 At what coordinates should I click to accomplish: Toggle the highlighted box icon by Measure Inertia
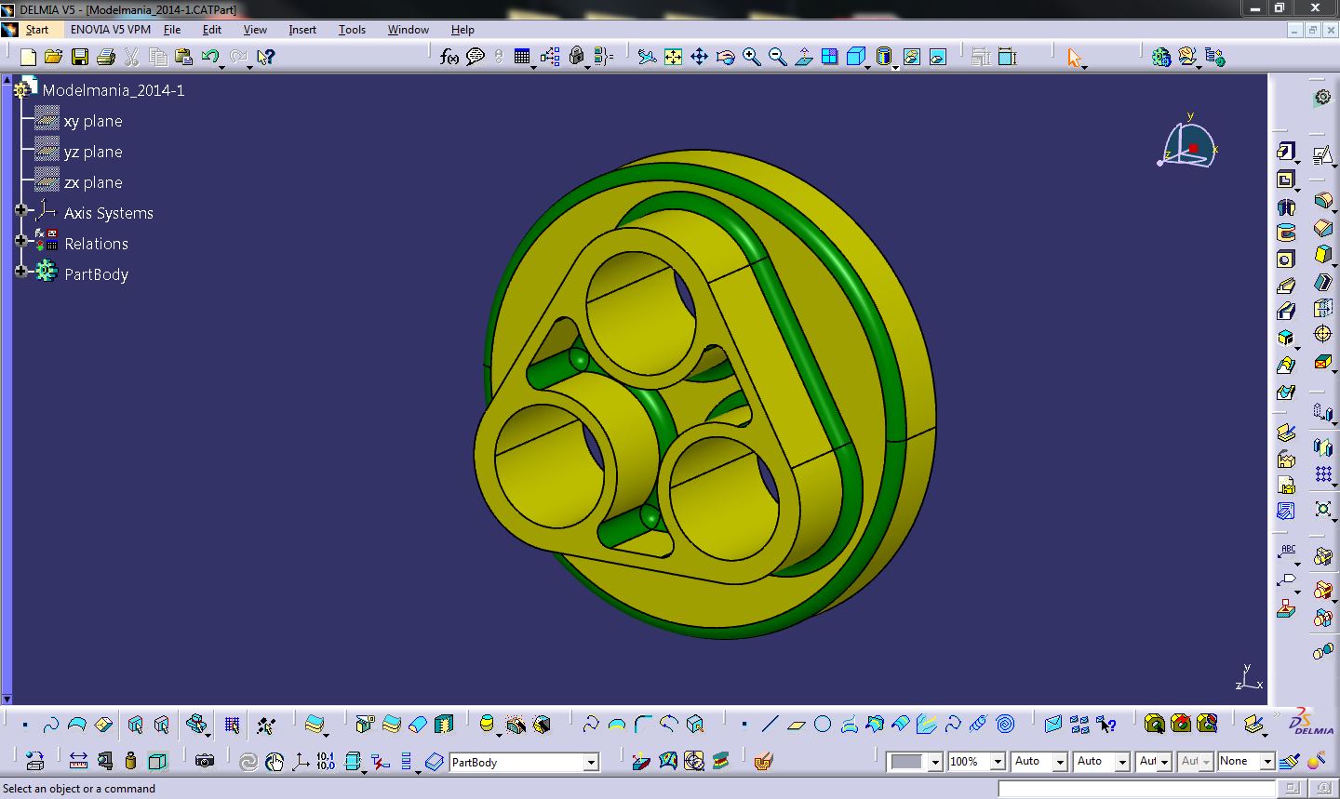(157, 761)
